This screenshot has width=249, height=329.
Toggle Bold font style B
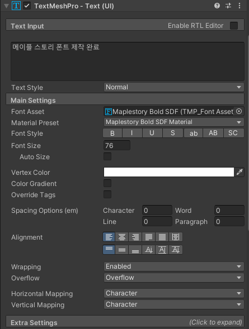click(x=112, y=133)
